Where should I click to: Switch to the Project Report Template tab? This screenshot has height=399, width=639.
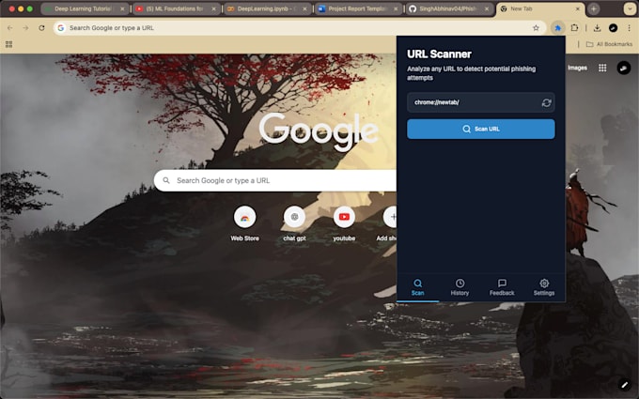pos(359,8)
